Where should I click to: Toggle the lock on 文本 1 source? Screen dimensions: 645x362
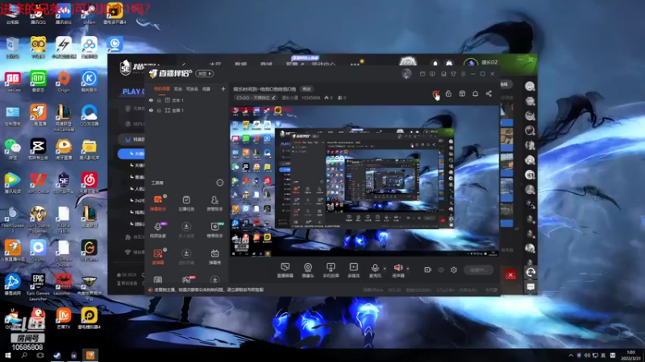point(159,100)
